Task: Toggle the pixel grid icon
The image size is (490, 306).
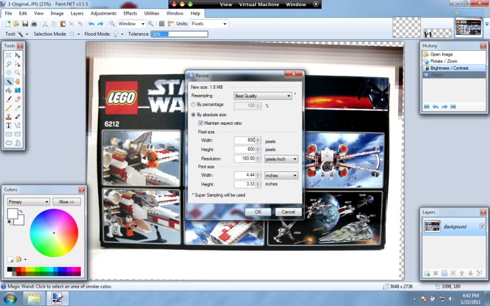Action: coord(162,24)
